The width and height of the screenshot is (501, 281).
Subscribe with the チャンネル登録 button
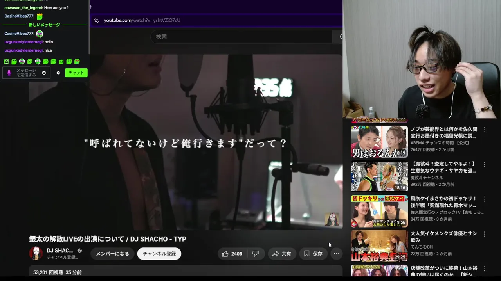[x=159, y=254]
